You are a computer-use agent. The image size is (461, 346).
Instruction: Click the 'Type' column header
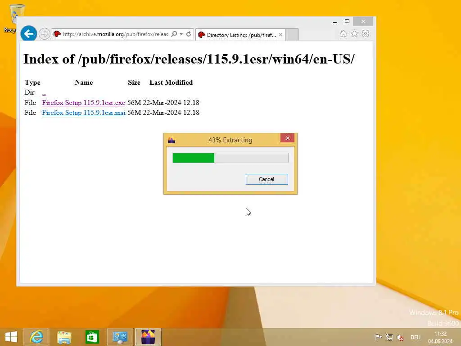point(32,82)
